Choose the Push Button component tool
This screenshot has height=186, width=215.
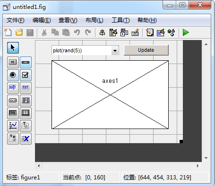pos(13,62)
